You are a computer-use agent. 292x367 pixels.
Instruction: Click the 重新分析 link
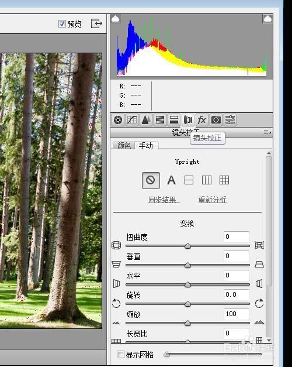tap(213, 200)
